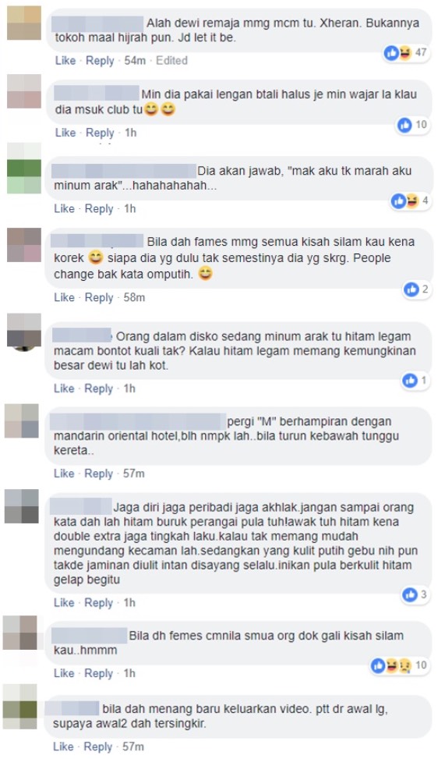This screenshot has height=759, width=445.
Task: Like the 'Jaga diri jaga peribadi' comment
Action: (x=64, y=603)
